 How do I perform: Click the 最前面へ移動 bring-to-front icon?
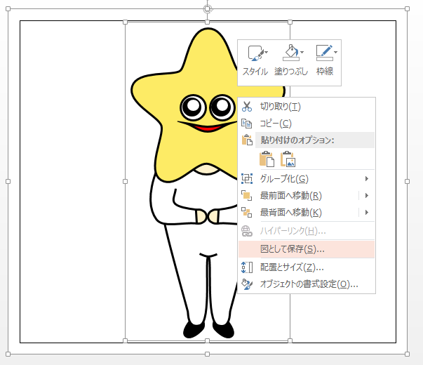coord(246,195)
